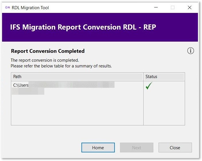Click the greyed-out Next button
The height and width of the screenshot is (161, 202).
click(137, 148)
